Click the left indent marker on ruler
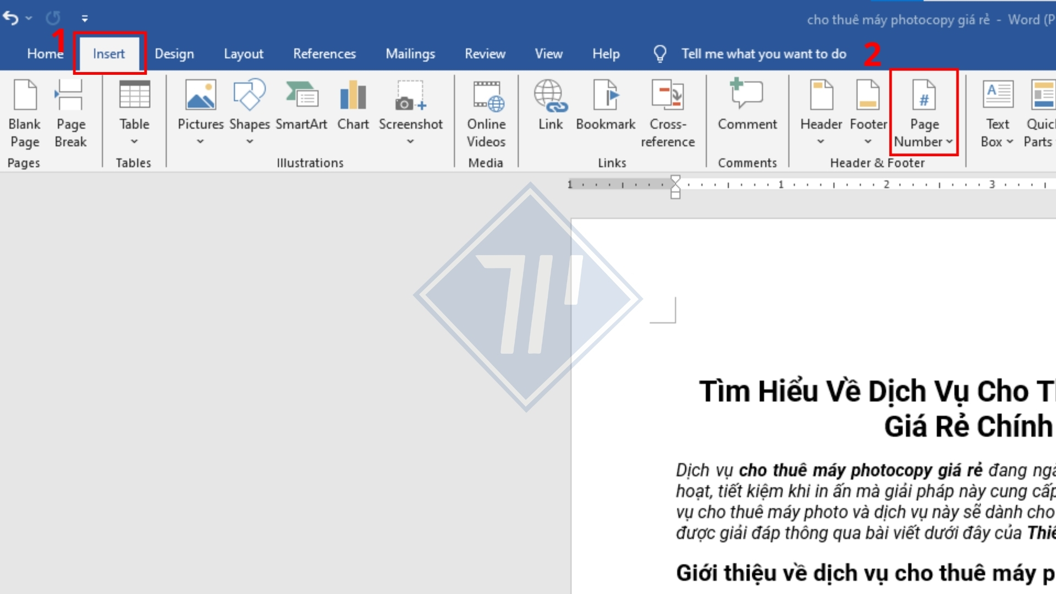This screenshot has width=1056, height=594. tap(675, 195)
